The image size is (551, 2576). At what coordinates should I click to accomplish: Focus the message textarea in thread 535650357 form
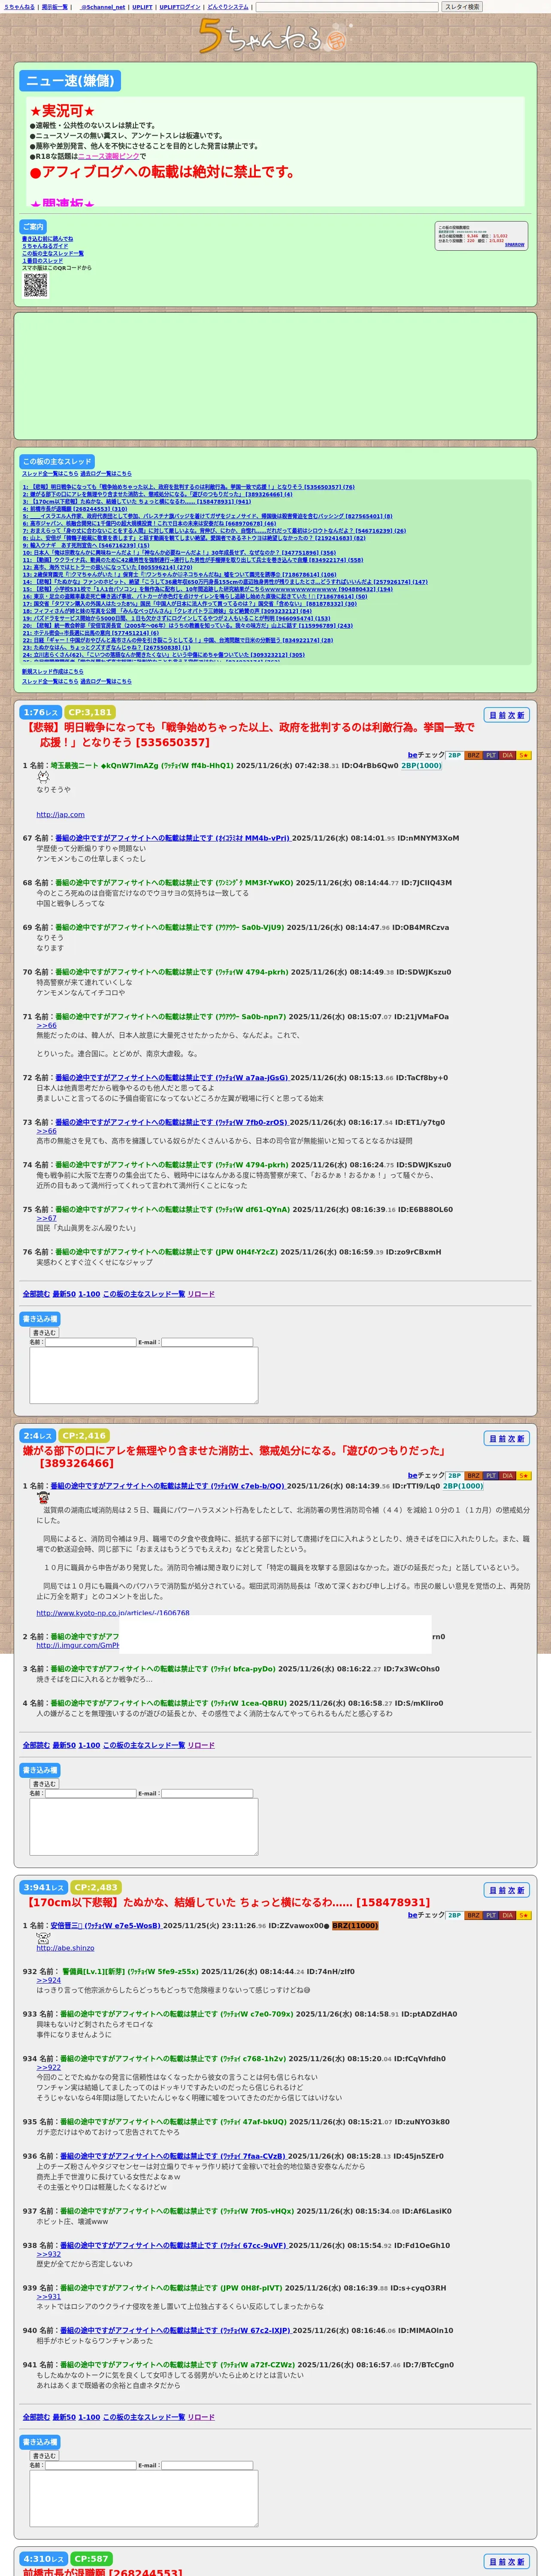pyautogui.click(x=144, y=1375)
